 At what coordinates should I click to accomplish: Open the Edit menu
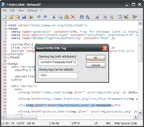pyautogui.click(x=12, y=10)
